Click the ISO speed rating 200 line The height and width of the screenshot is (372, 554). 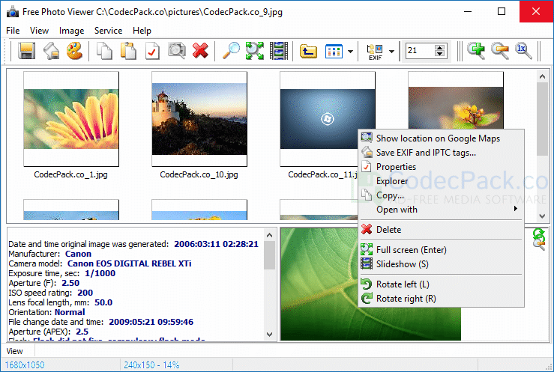tap(50, 293)
